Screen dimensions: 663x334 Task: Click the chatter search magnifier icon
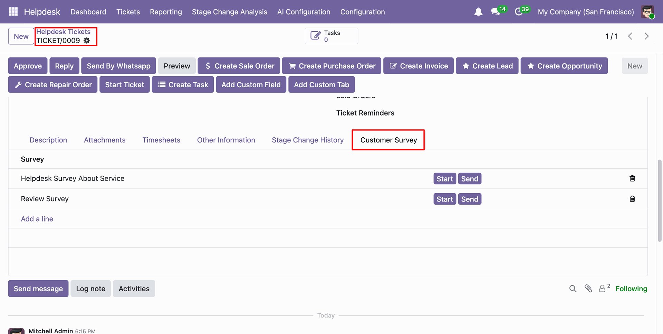(573, 288)
